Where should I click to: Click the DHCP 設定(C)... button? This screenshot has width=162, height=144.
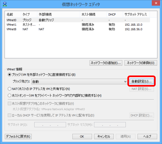pyautogui.click(x=142, y=115)
